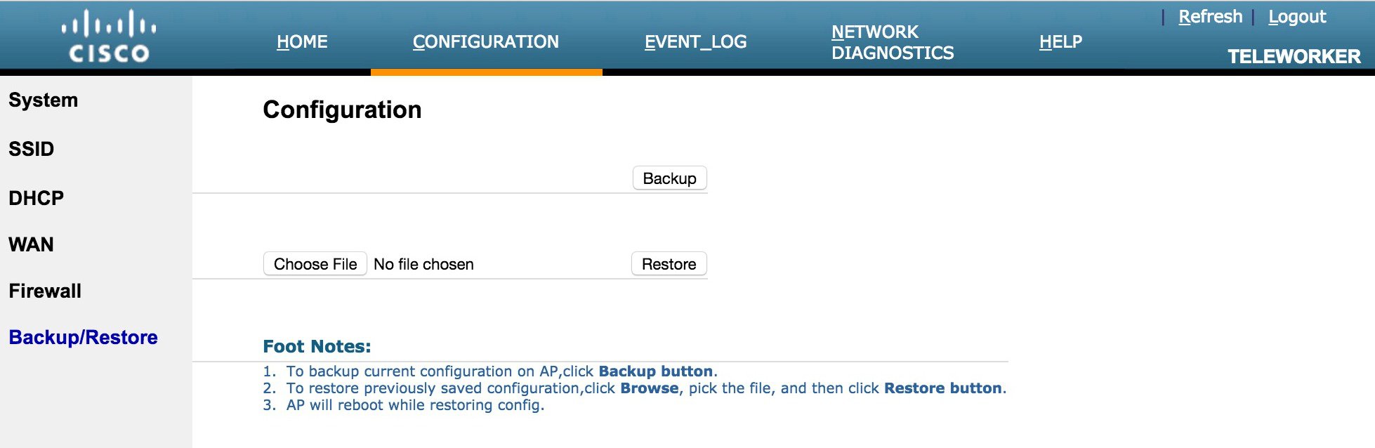Select the CONFIGURATION tab
Viewport: 1375px width, 448px height.
pos(486,42)
